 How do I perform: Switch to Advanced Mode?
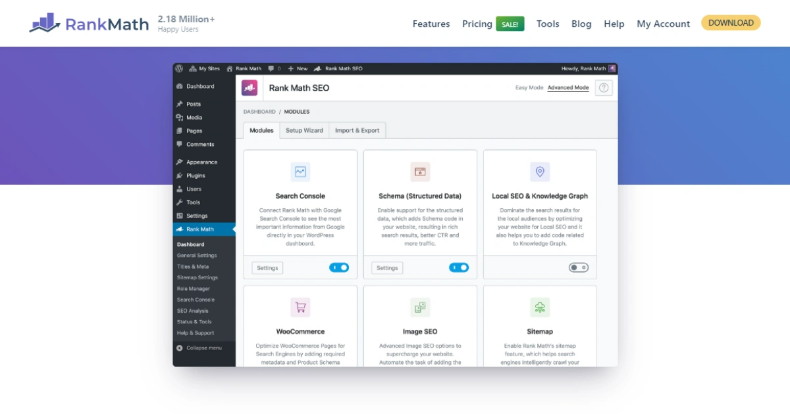(568, 87)
